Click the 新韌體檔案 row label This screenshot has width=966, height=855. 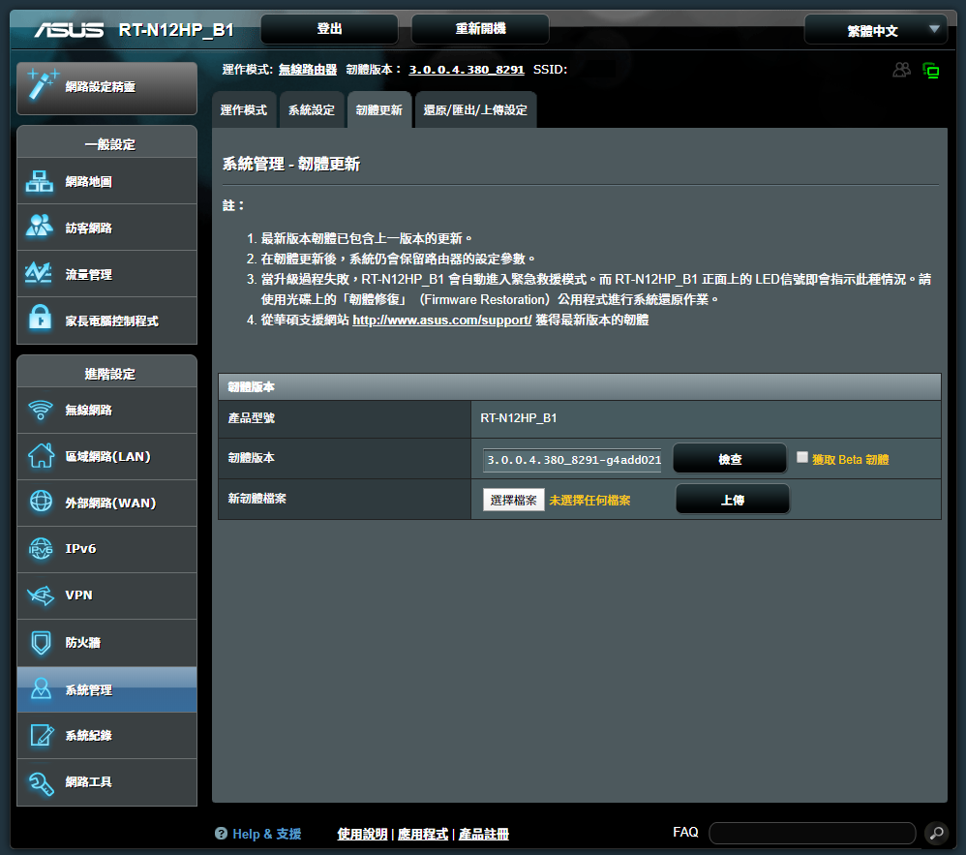[257, 499]
